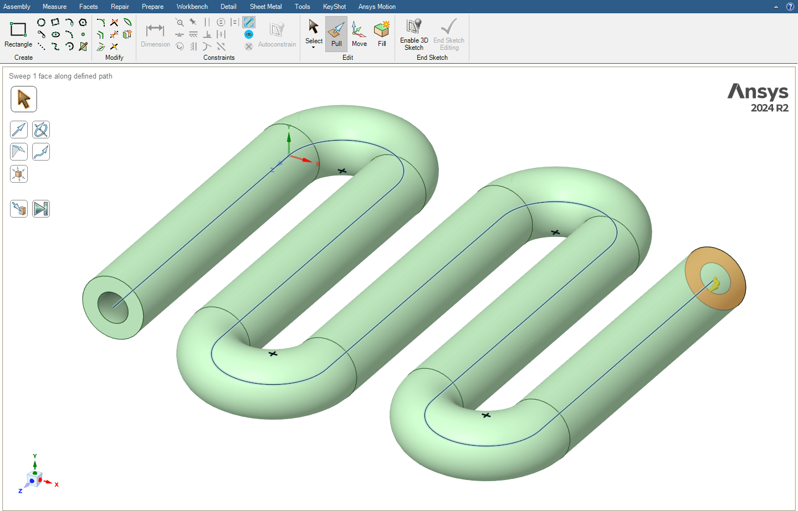Toggle Enable 3D Sketch mode
Viewport: 798px width, 511px height.
[414, 34]
